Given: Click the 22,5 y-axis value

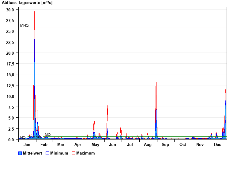Looking at the screenshot, I should pyautogui.click(x=10, y=42).
